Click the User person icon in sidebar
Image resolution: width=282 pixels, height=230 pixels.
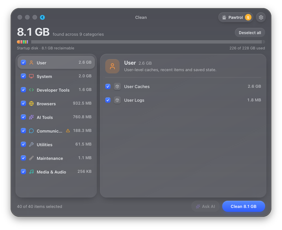coord(31,62)
